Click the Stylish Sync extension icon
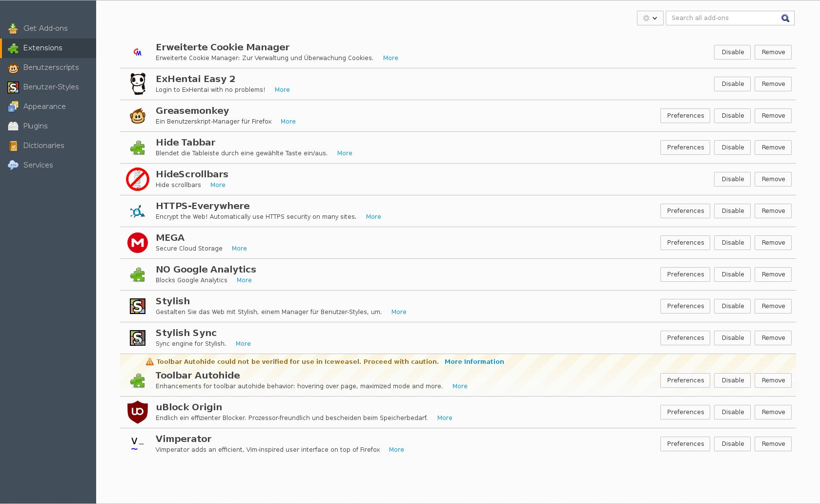 click(x=138, y=338)
